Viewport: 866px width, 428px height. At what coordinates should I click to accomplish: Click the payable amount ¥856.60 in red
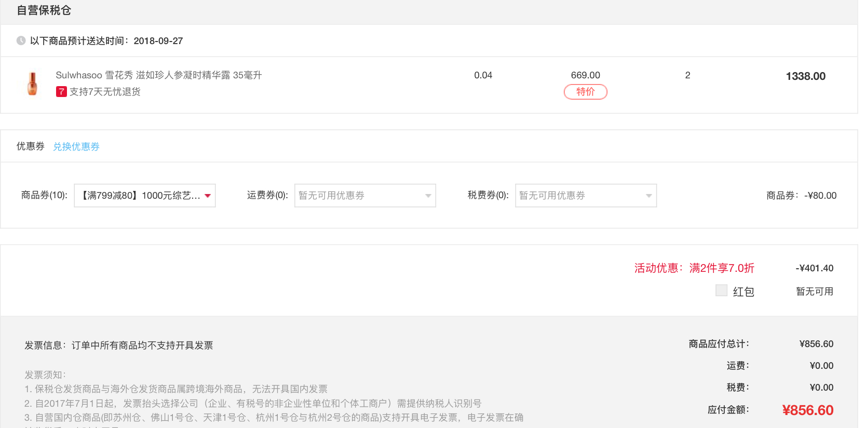[807, 410]
